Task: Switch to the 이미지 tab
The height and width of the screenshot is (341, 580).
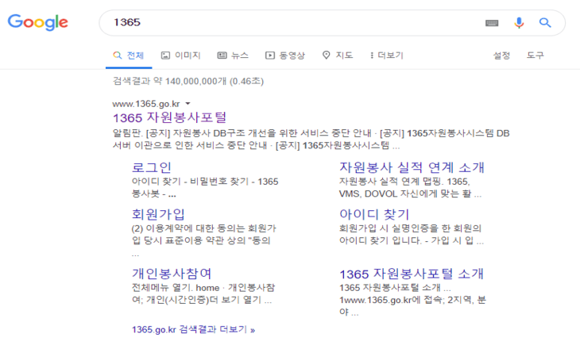Action: pos(181,56)
